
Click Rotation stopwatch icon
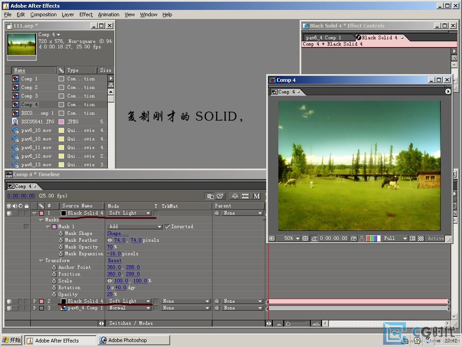tap(54, 288)
